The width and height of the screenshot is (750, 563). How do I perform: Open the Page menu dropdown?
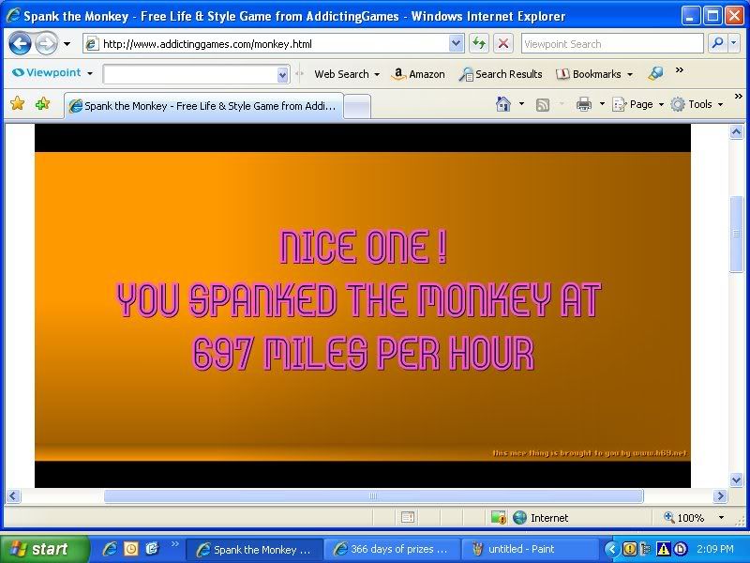(638, 104)
